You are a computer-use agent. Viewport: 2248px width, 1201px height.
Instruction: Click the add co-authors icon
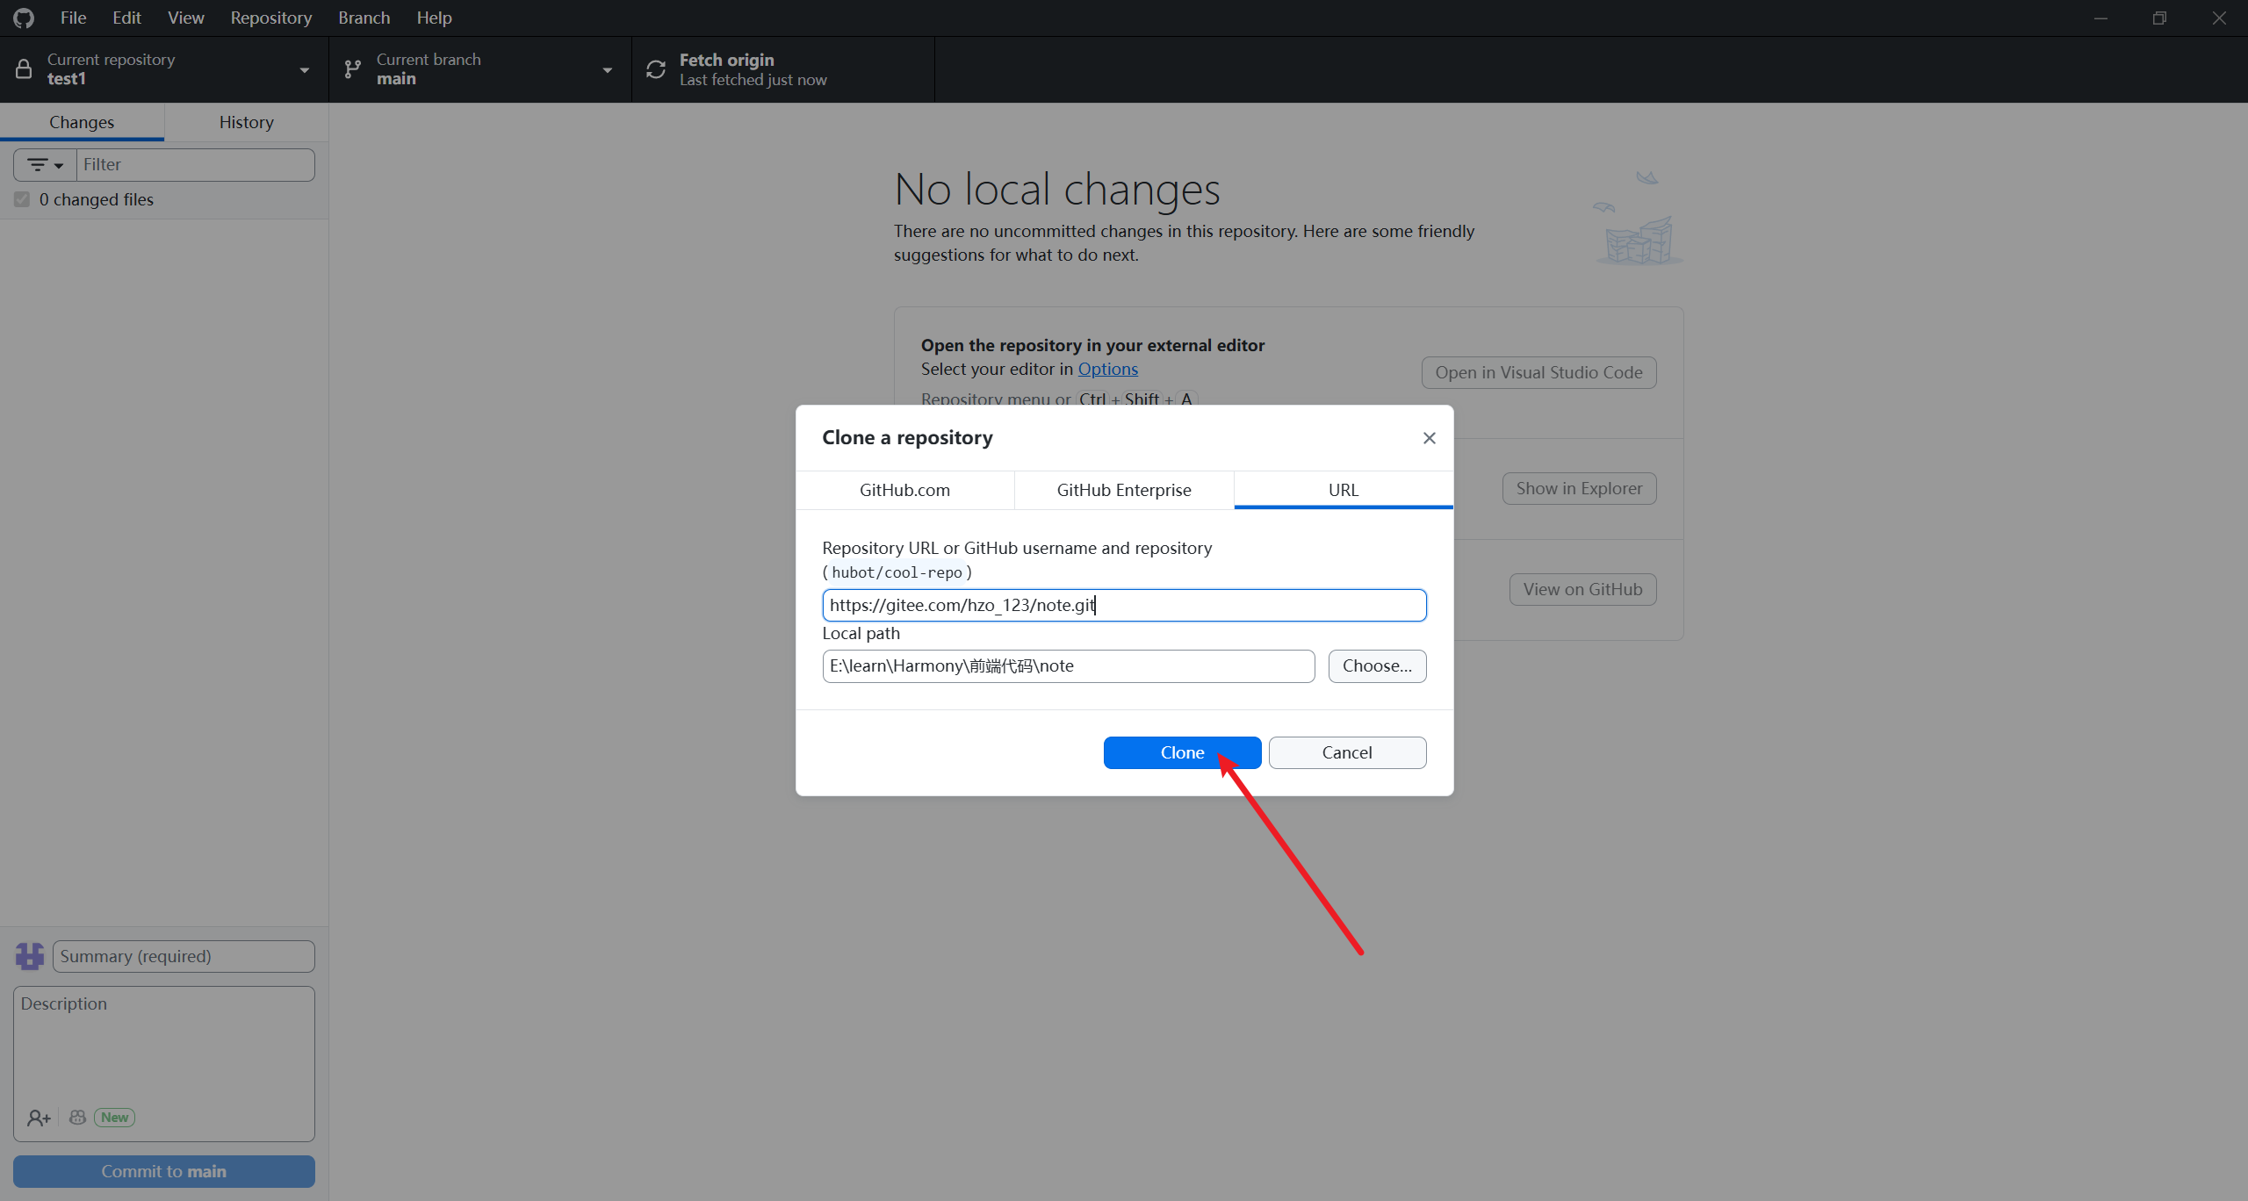[38, 1118]
